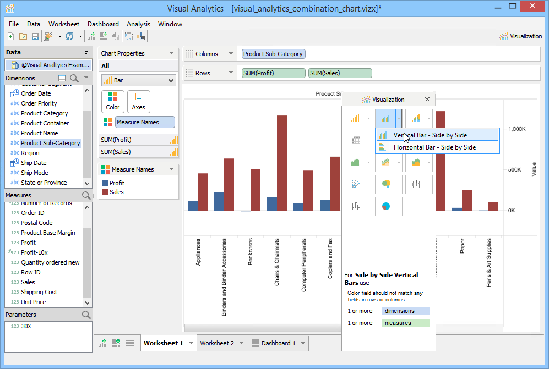Open Dimensions pane options dropdown arrow
The image size is (549, 369).
pyautogui.click(x=86, y=78)
